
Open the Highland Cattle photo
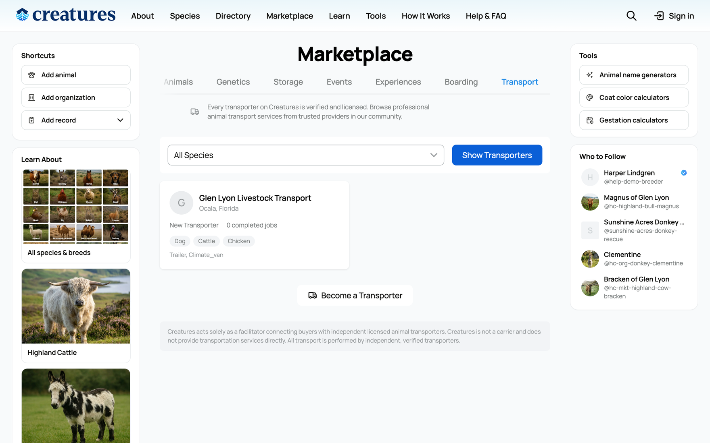click(76, 306)
